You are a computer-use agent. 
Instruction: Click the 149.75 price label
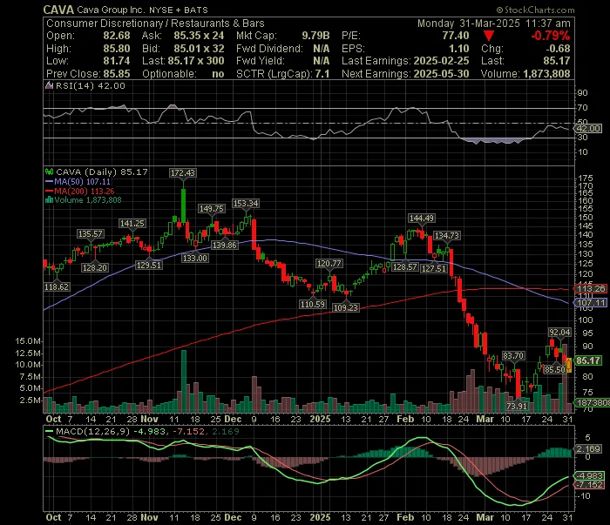(x=211, y=209)
